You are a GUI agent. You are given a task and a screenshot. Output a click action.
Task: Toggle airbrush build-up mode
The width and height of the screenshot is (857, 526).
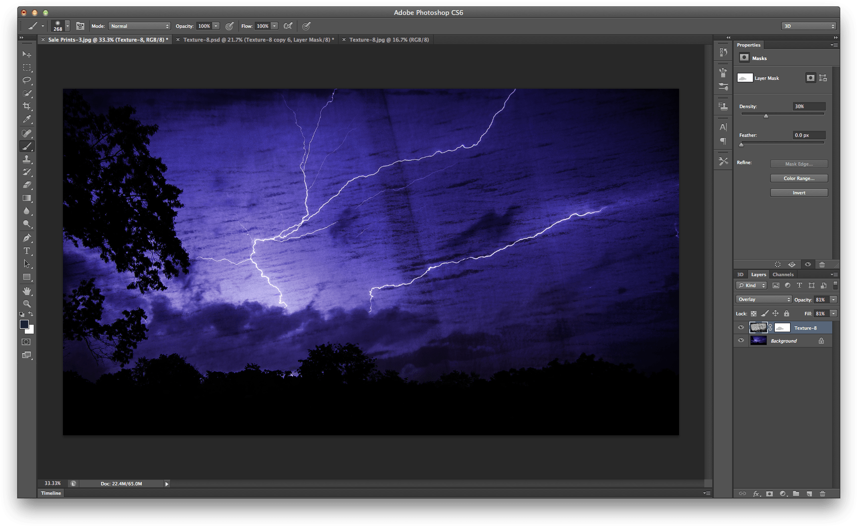(288, 26)
